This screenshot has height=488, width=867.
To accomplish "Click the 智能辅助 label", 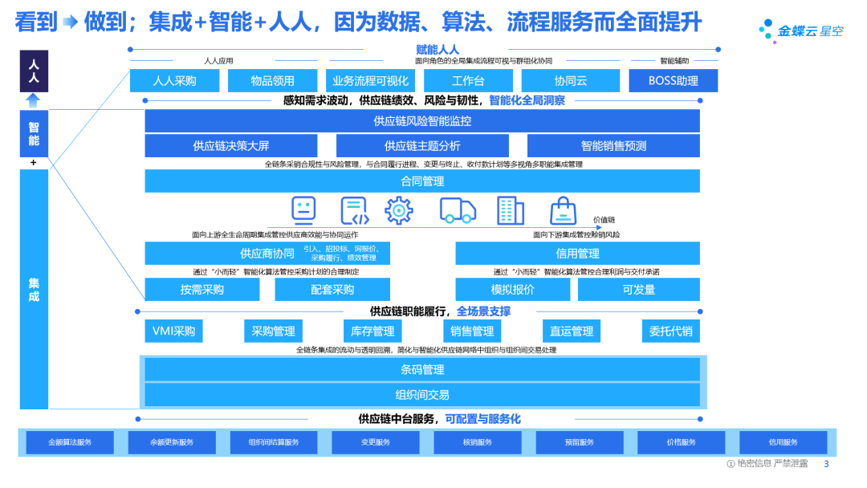I will click(x=674, y=61).
